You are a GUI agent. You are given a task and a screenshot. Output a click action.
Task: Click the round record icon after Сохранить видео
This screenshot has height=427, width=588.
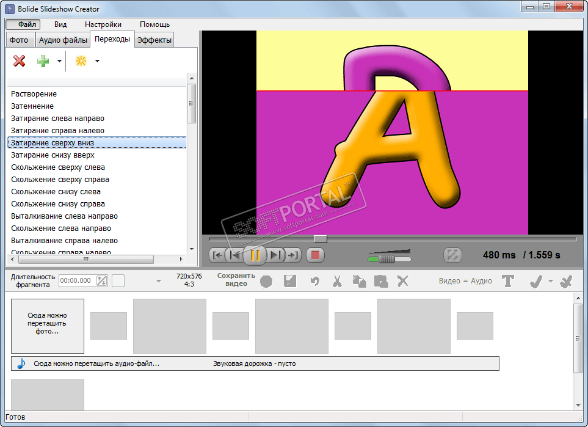pyautogui.click(x=266, y=281)
